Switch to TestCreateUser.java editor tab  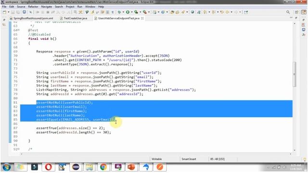[x=74, y=18]
